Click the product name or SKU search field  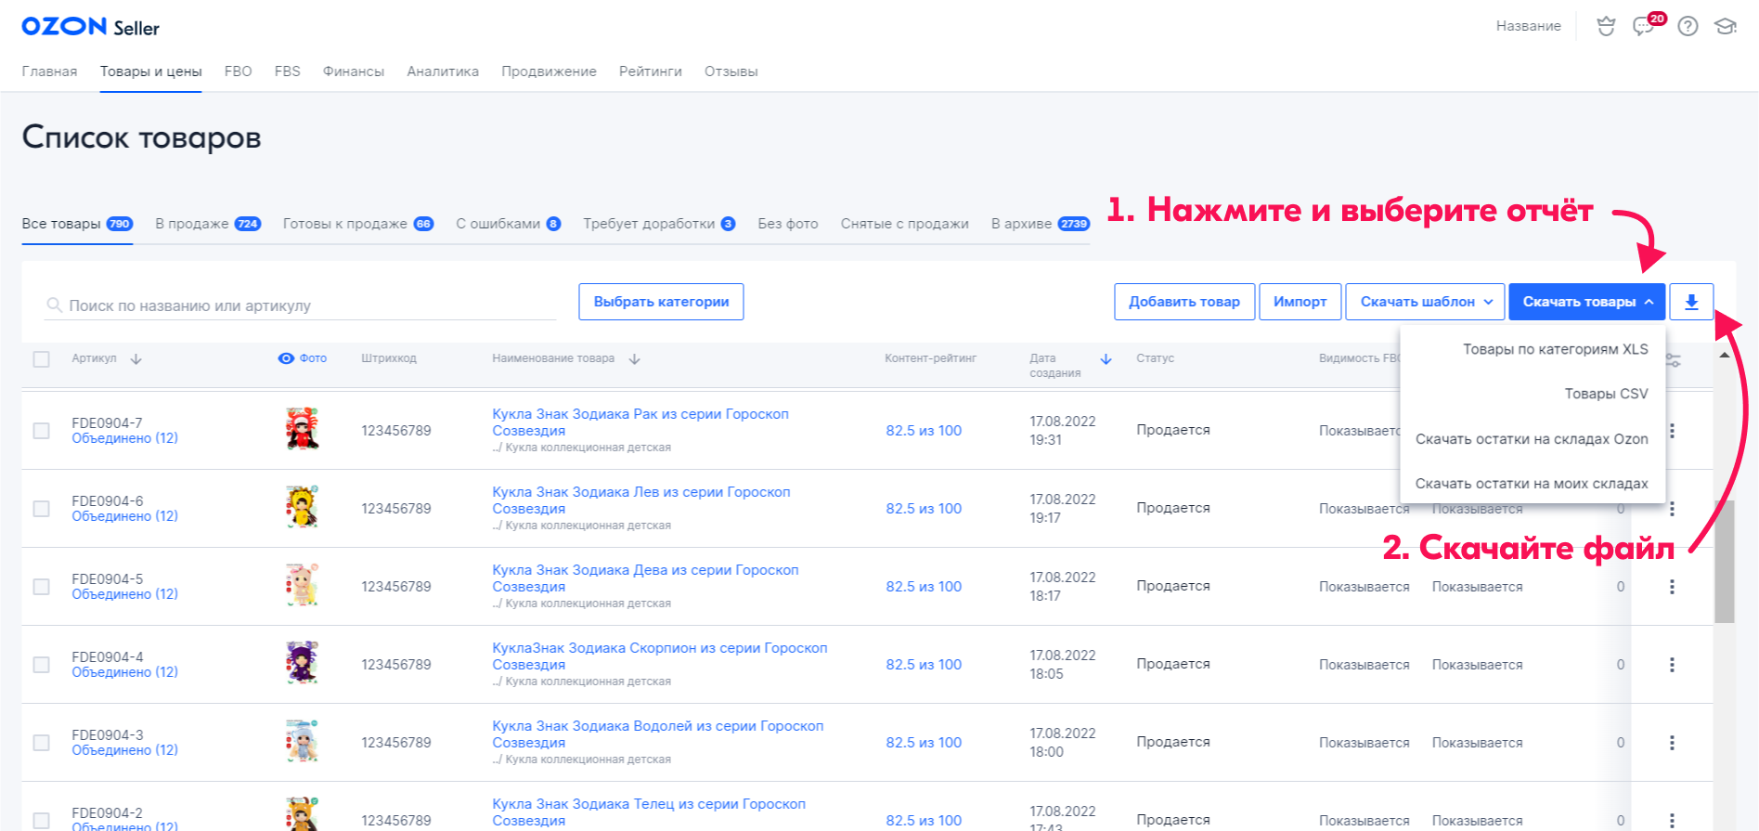(306, 305)
